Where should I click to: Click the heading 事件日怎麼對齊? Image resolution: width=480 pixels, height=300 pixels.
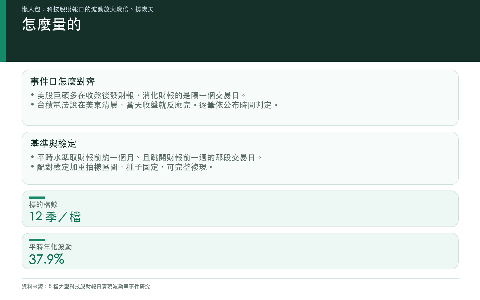coord(62,82)
